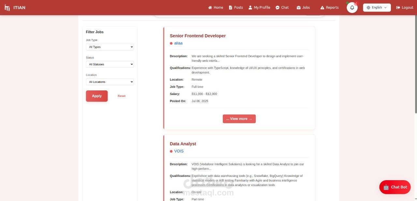Click the page vertical scrollbar

[x=416, y=65]
